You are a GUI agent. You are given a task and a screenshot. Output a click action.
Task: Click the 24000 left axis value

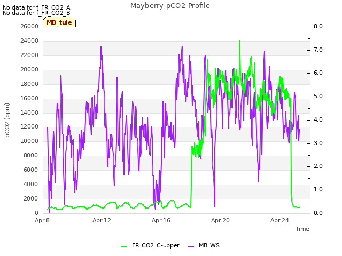pyautogui.click(x=29, y=41)
